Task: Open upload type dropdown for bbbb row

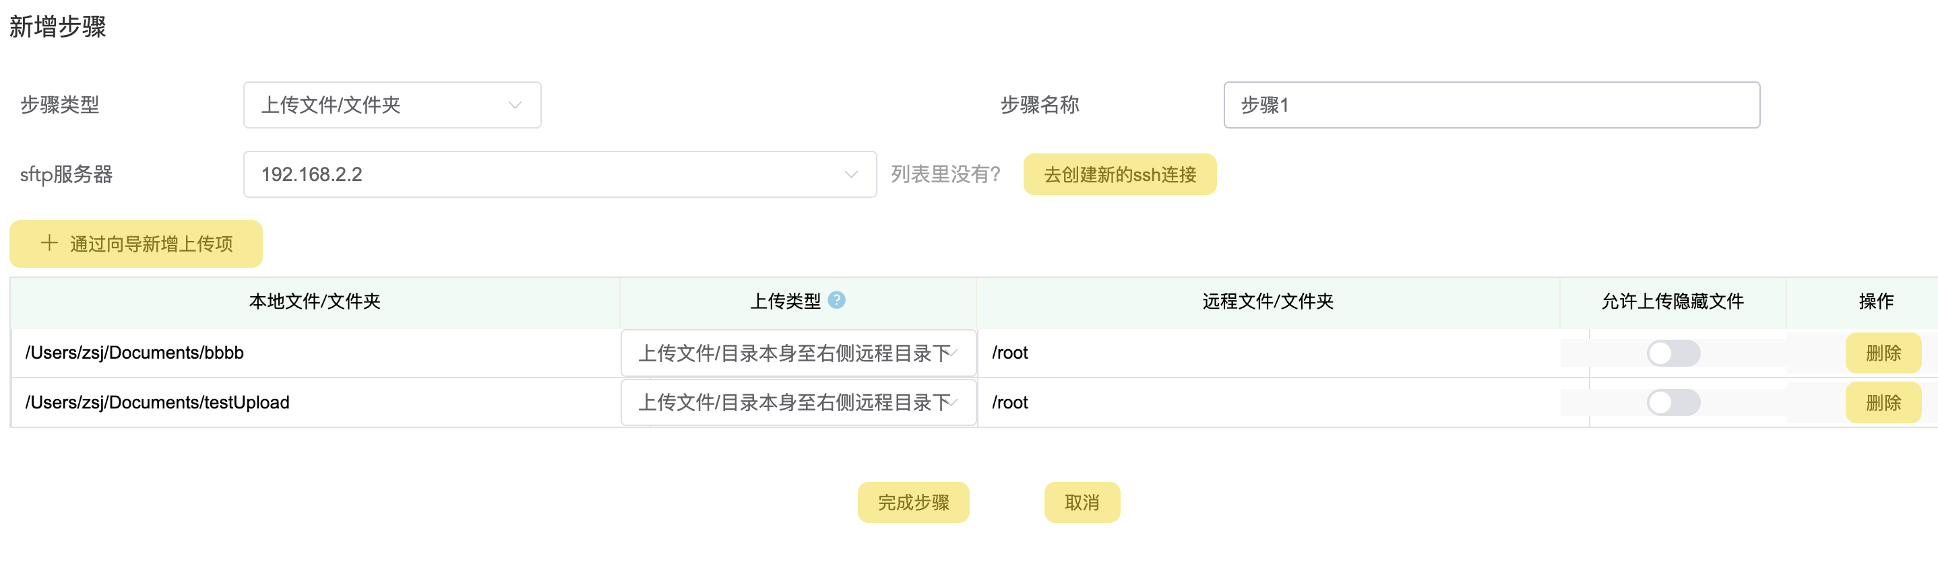Action: tap(797, 353)
